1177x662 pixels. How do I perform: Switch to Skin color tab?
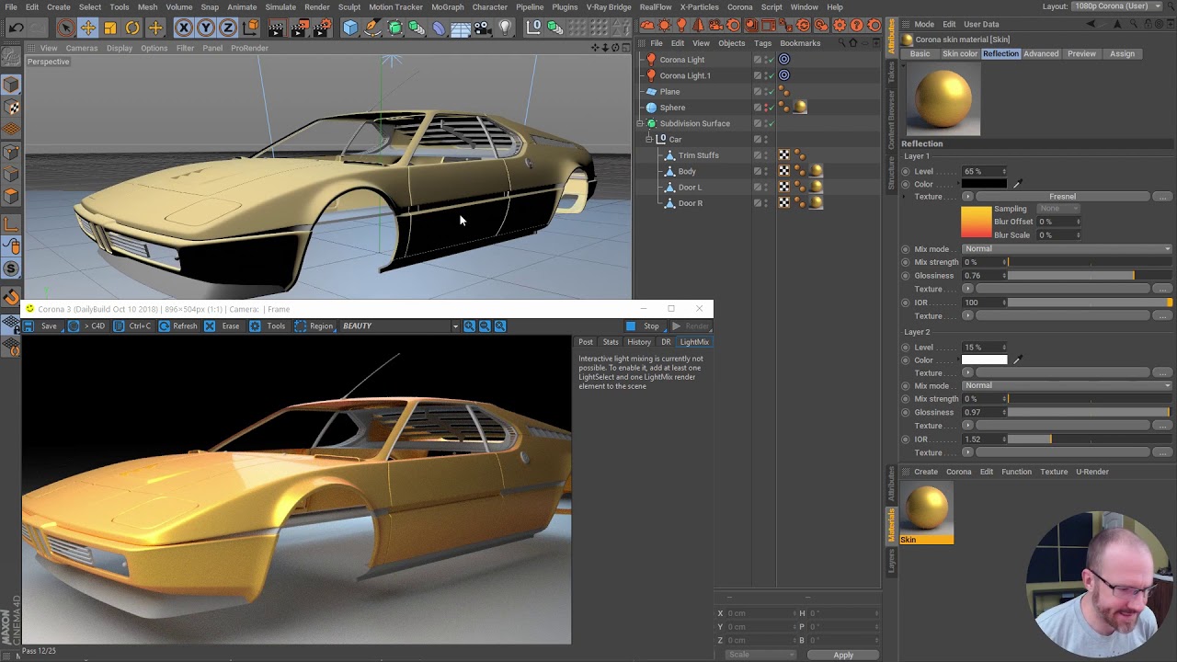959,53
